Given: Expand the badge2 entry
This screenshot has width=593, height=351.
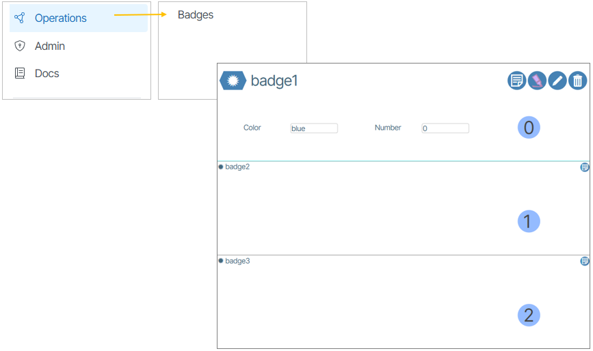Looking at the screenshot, I should coord(237,167).
